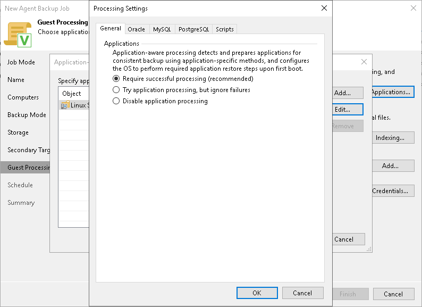Open the PostgreSQL tab

tap(193, 29)
